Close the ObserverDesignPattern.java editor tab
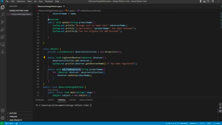This screenshot has height=125, width=222. click(64, 6)
